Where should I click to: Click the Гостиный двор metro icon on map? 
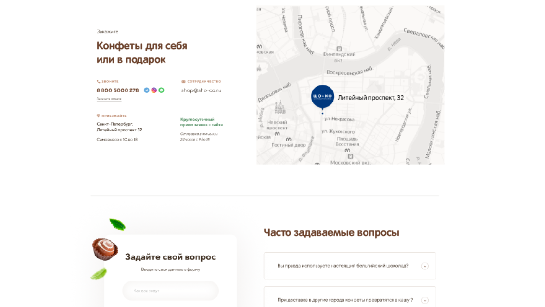(x=289, y=140)
